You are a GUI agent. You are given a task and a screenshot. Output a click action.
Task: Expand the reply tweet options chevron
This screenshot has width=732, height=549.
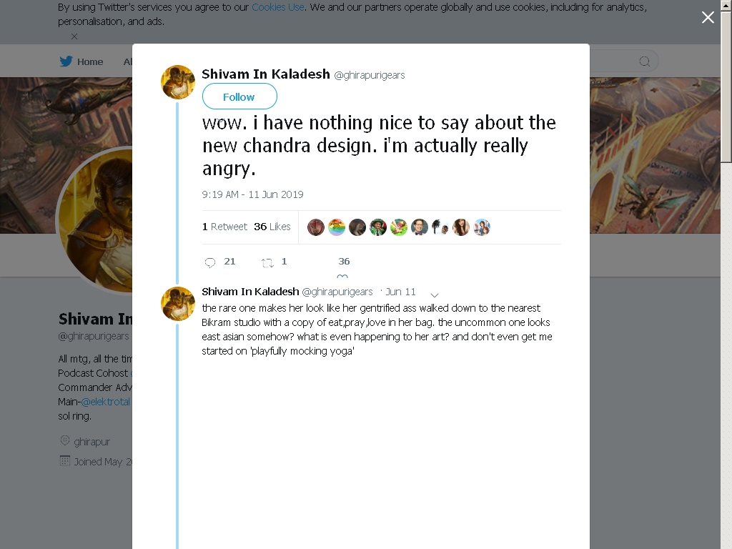click(434, 295)
